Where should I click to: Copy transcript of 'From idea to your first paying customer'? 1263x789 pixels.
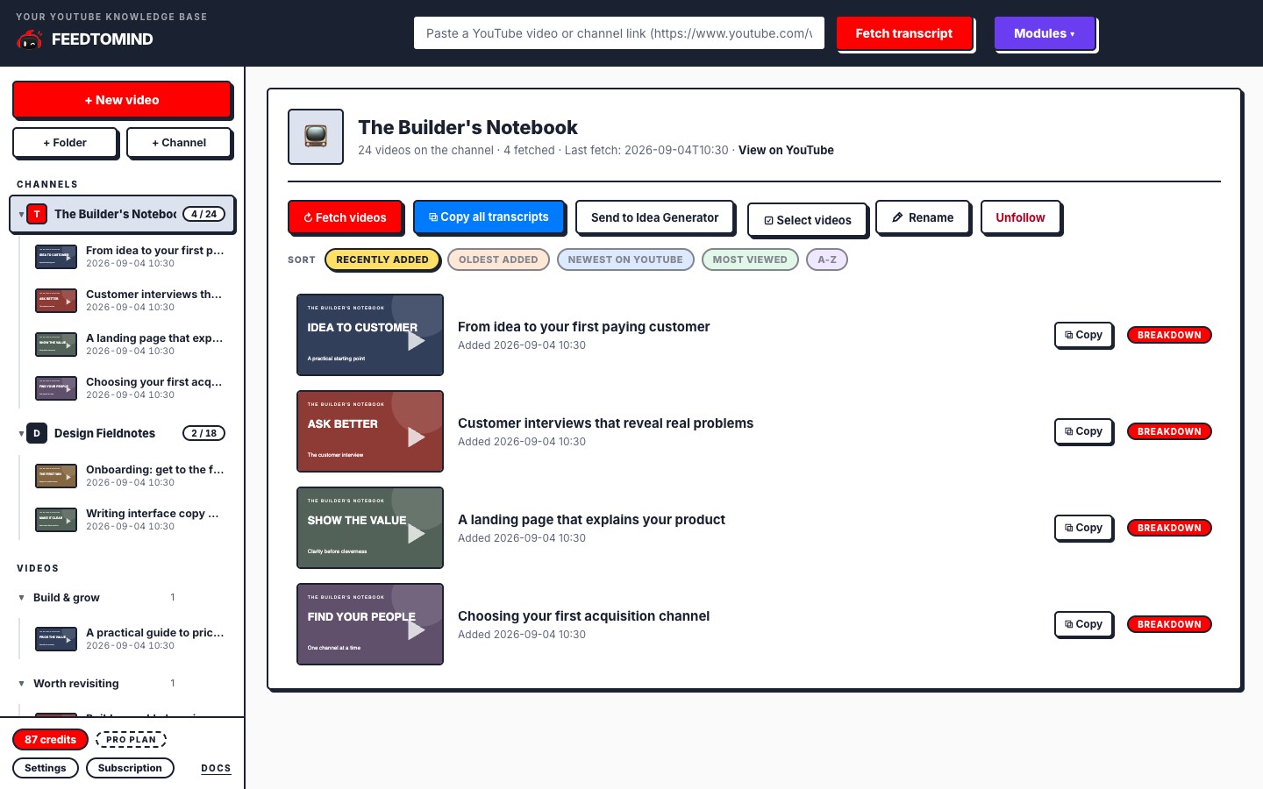coord(1083,335)
